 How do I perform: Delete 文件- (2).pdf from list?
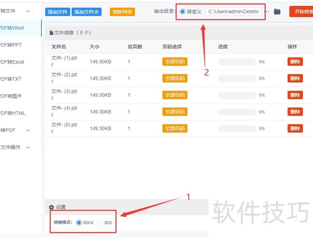295,78
